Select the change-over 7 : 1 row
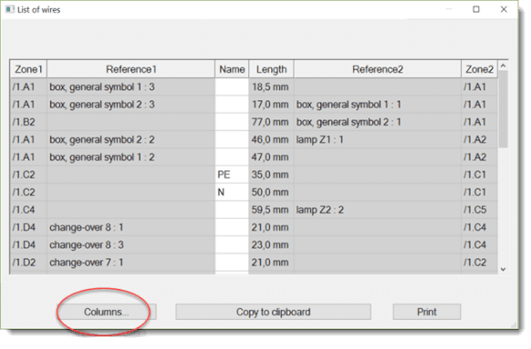The width and height of the screenshot is (531, 349). [x=254, y=262]
